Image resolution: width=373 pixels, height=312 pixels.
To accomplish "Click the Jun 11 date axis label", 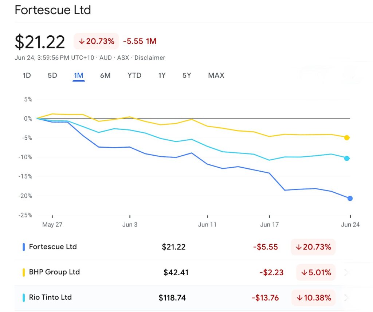I will point(207,225).
